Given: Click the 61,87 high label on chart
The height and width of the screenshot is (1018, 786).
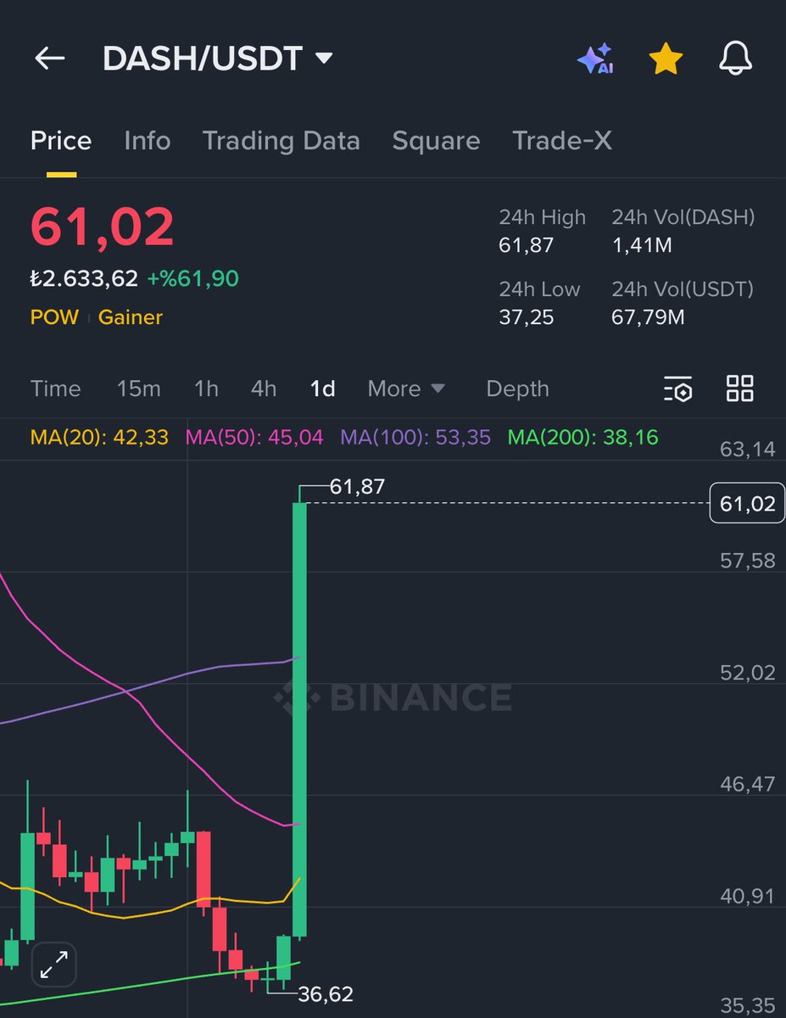Looking at the screenshot, I should click(357, 486).
